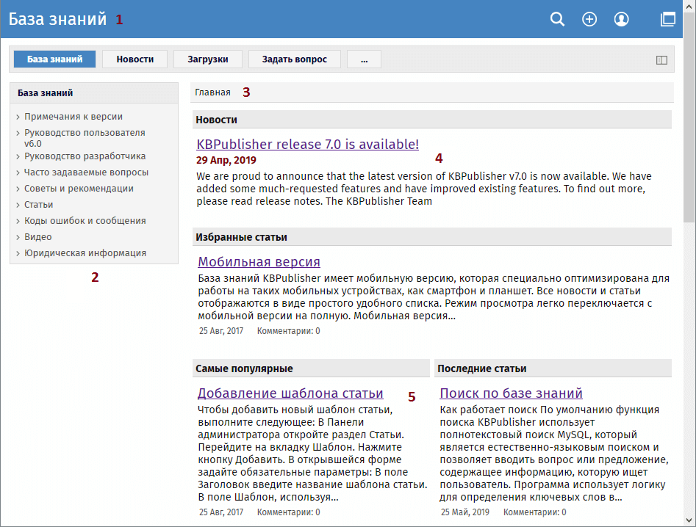This screenshot has width=696, height=527.
Task: Click date 25 Авг, 2017 under Добавление шаблона статьи
Action: tap(221, 512)
